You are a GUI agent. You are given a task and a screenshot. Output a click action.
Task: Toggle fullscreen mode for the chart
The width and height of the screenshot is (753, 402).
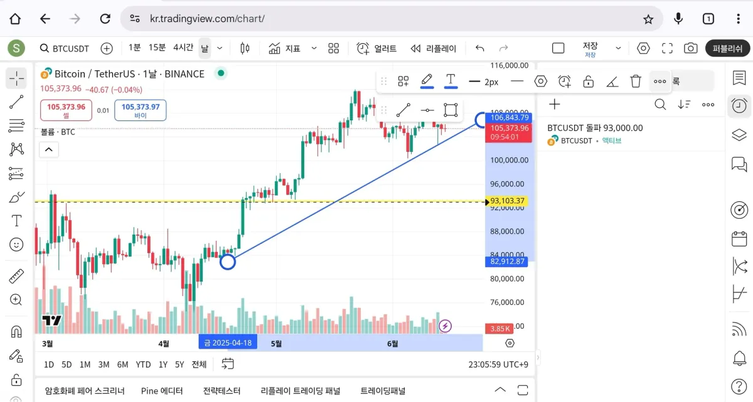[x=667, y=48]
